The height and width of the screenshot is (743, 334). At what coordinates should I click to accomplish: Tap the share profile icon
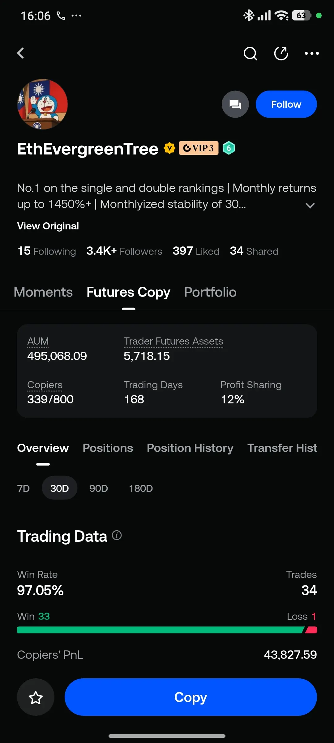pos(281,54)
